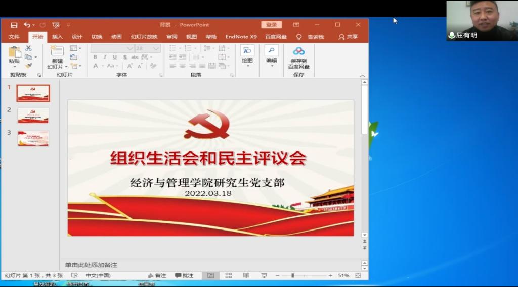Switch to the Insert (插入) tab

(x=57, y=37)
